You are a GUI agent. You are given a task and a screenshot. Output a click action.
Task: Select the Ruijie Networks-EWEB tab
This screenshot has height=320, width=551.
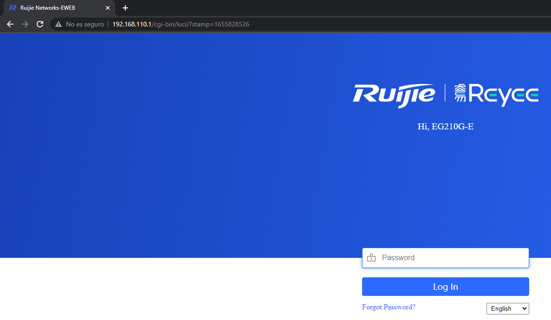(59, 8)
